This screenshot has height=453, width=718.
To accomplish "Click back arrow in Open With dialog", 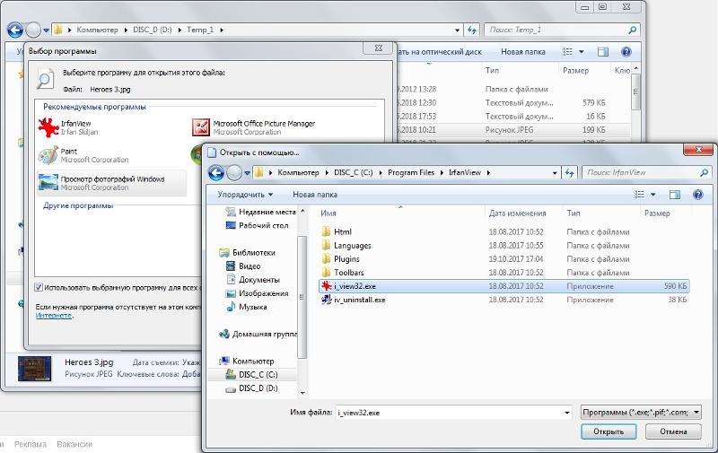I will pos(215,172).
